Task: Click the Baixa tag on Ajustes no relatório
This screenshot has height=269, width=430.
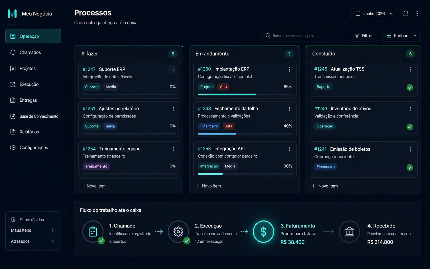Action: coord(110,126)
